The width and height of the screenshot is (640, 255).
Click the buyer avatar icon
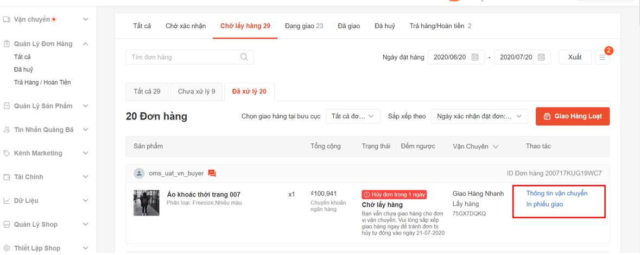(x=140, y=173)
